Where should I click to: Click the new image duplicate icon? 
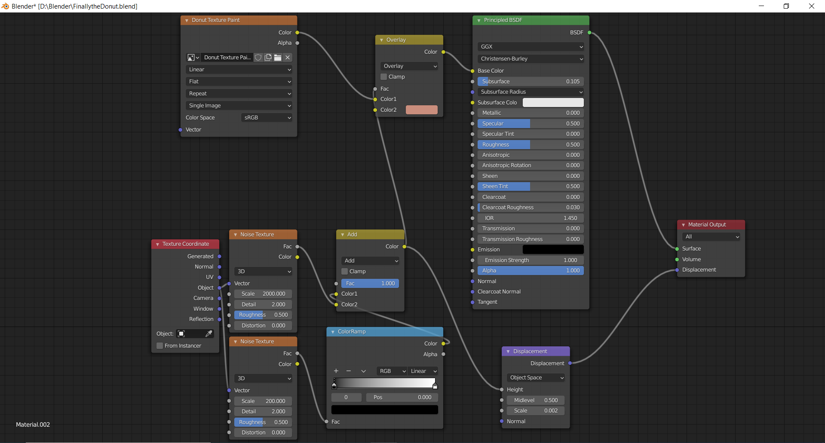pyautogui.click(x=268, y=58)
